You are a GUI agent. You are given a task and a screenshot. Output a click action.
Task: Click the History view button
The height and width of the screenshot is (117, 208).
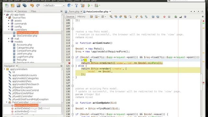point(81,17)
